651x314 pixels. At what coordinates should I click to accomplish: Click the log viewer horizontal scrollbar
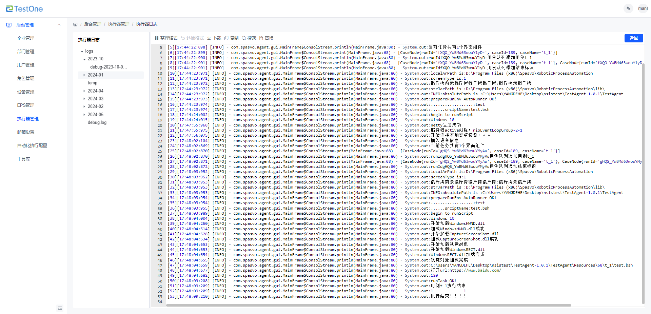tap(369, 305)
